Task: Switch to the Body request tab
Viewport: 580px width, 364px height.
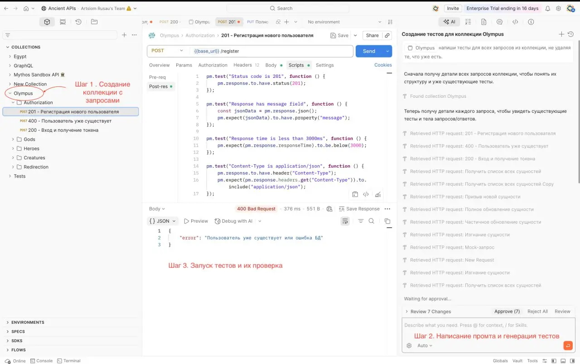Action: coord(274,65)
